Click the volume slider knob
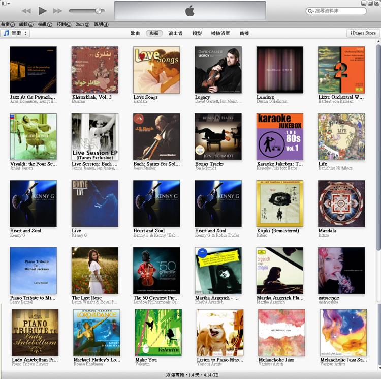Screen dimensions: 381x379 99,11
